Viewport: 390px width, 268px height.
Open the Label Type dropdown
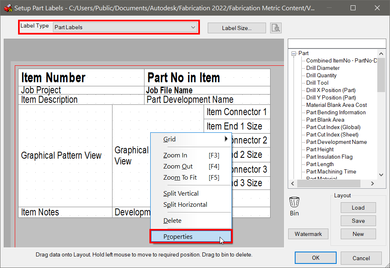[193, 27]
